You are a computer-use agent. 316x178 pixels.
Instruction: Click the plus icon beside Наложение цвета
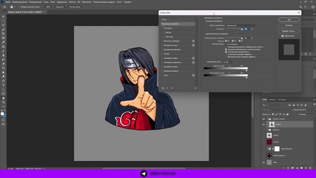(x=193, y=58)
